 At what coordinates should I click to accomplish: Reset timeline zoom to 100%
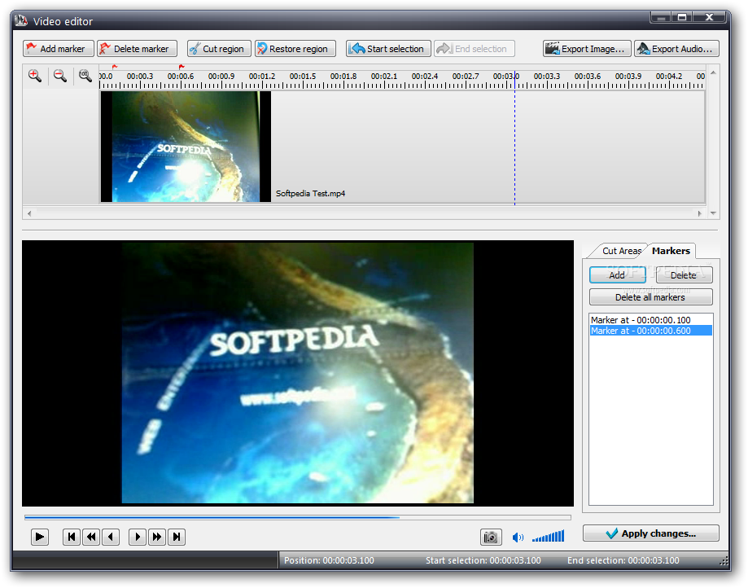click(x=85, y=76)
